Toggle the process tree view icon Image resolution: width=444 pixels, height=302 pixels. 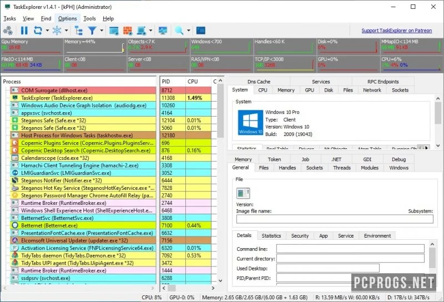78,31
